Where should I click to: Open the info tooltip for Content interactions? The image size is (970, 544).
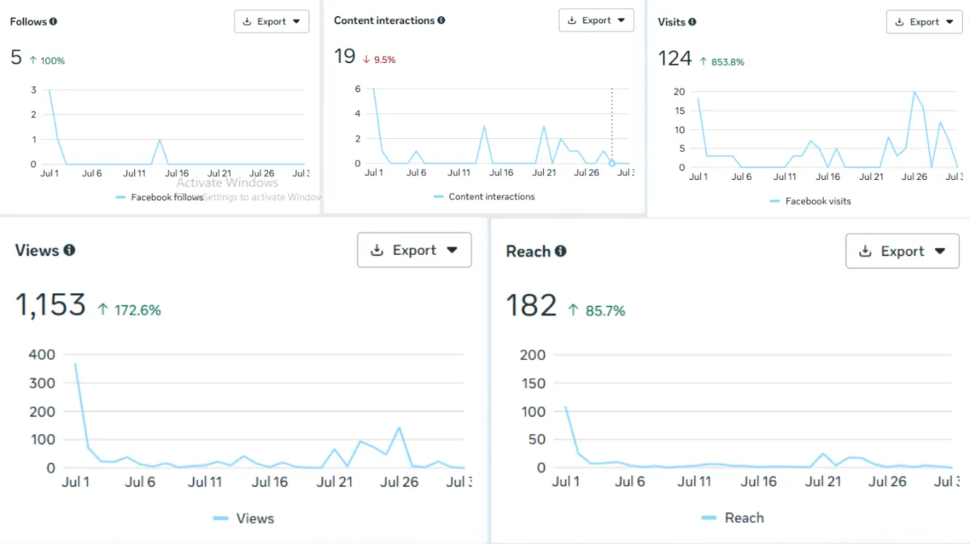click(x=441, y=20)
